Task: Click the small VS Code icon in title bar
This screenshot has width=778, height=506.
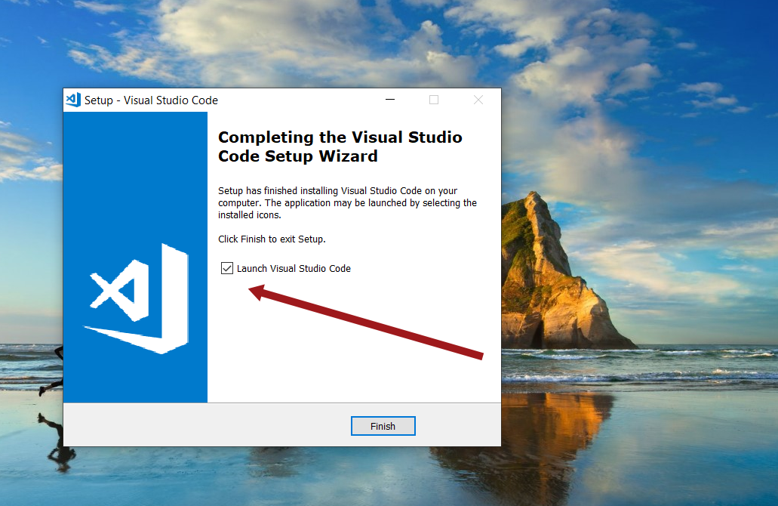Action: pyautogui.click(x=73, y=100)
